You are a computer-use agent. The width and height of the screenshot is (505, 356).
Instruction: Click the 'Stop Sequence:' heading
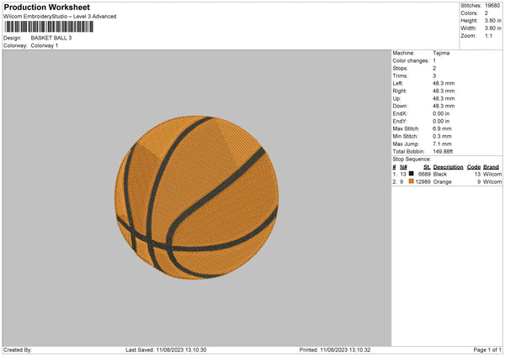[412, 160]
